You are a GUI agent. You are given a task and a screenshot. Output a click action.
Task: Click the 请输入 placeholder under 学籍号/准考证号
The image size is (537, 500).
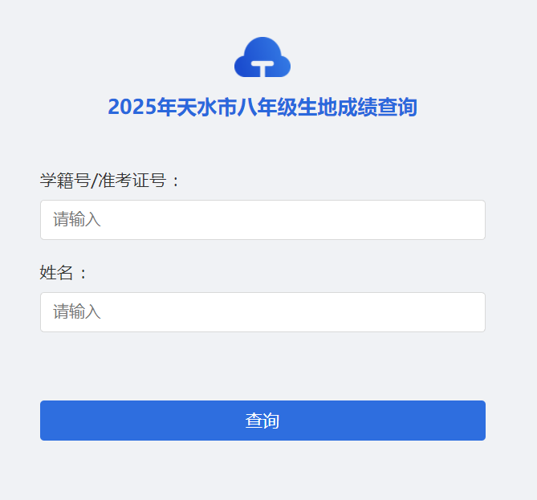[x=77, y=220]
